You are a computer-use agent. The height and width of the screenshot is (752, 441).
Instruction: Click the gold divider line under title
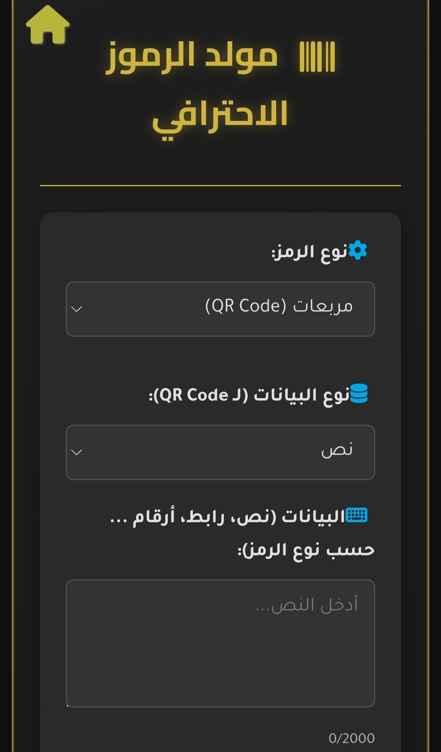pyautogui.click(x=220, y=186)
